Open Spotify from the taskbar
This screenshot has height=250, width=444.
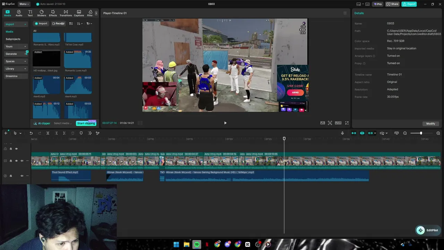pyautogui.click(x=197, y=244)
